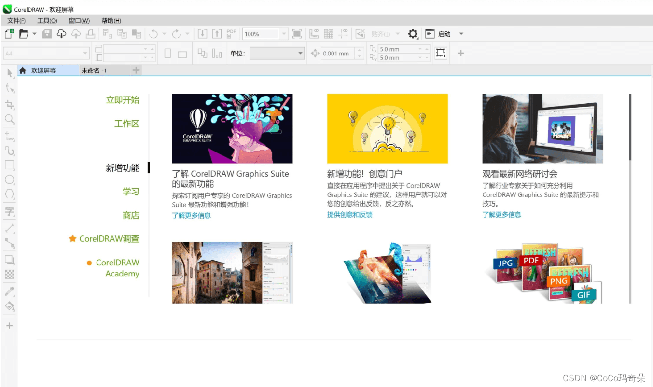Click the home icon on welcome tab
653x387 pixels.
click(23, 70)
